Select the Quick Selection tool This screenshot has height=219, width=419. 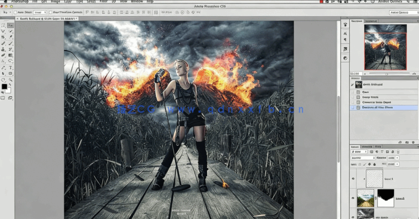10,31
